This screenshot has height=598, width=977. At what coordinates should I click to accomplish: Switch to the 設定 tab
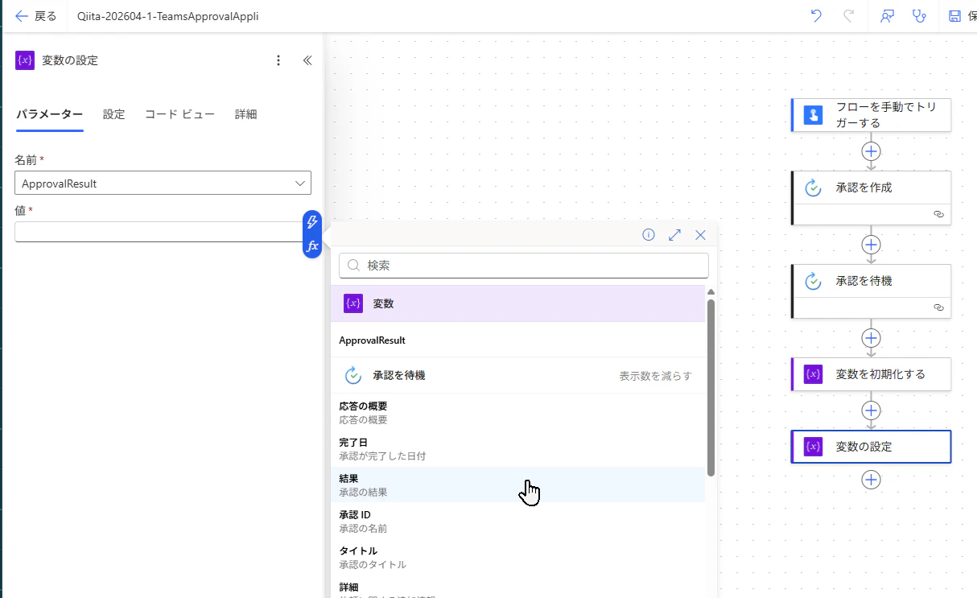(114, 114)
